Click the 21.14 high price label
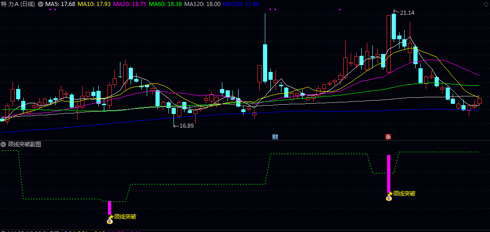This screenshot has height=232, width=490. [407, 13]
